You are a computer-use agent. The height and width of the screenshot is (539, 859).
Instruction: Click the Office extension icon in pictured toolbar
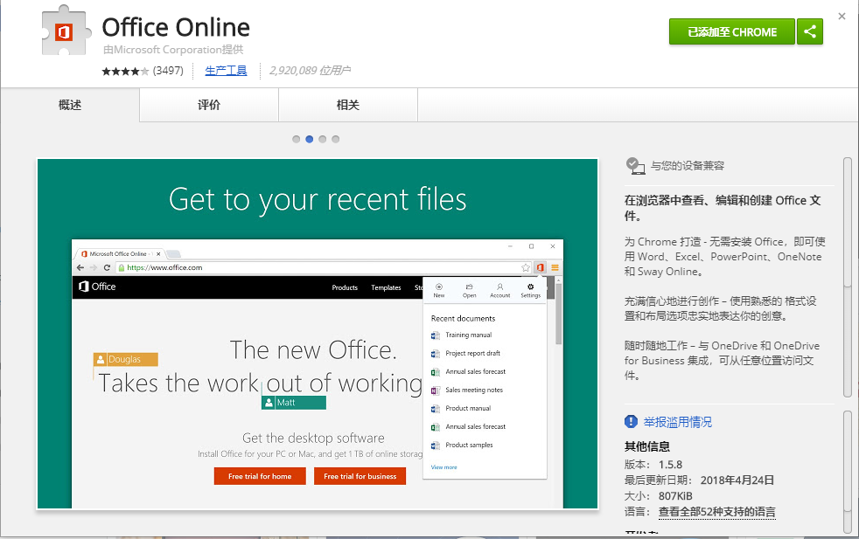point(541,267)
